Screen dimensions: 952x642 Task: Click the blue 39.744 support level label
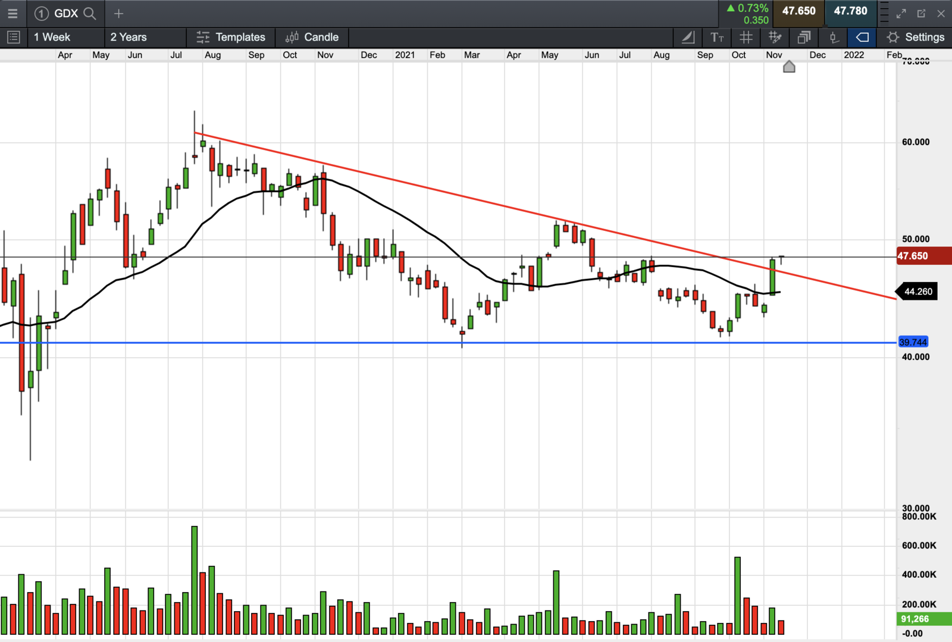[x=913, y=342]
